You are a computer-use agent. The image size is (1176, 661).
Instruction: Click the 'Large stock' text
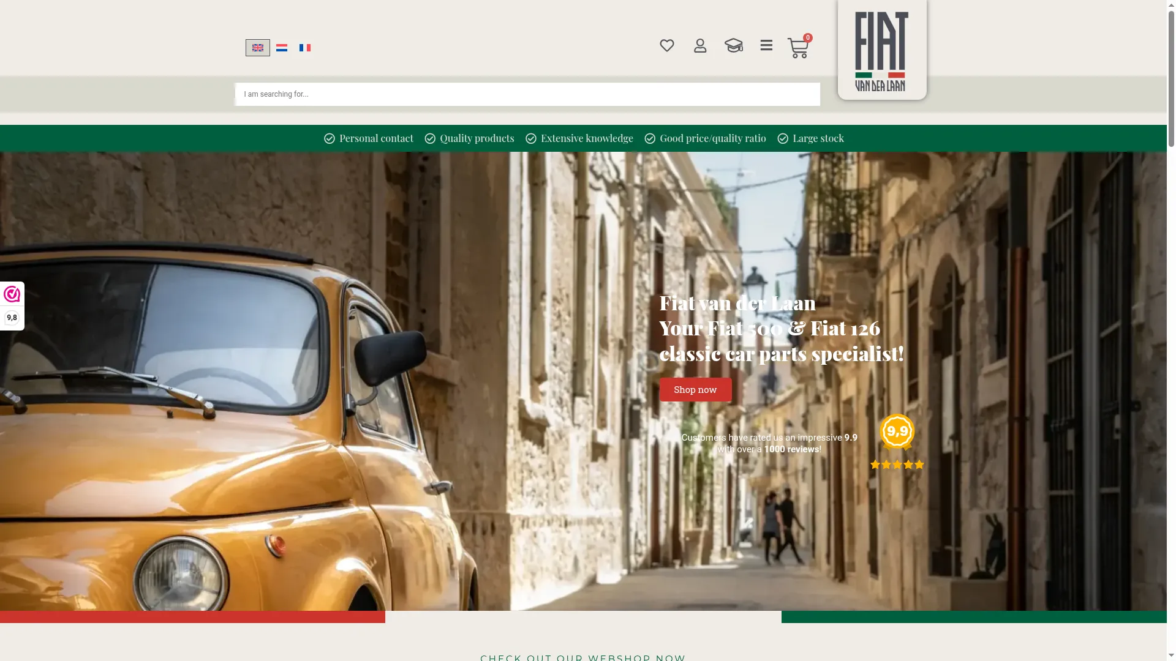tap(818, 138)
